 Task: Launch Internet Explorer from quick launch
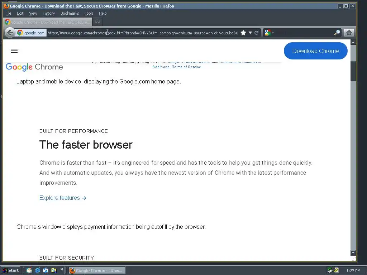37,271
